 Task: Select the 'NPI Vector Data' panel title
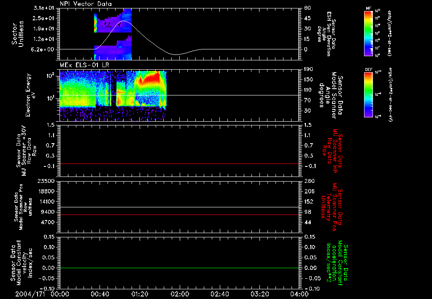pos(86,4)
